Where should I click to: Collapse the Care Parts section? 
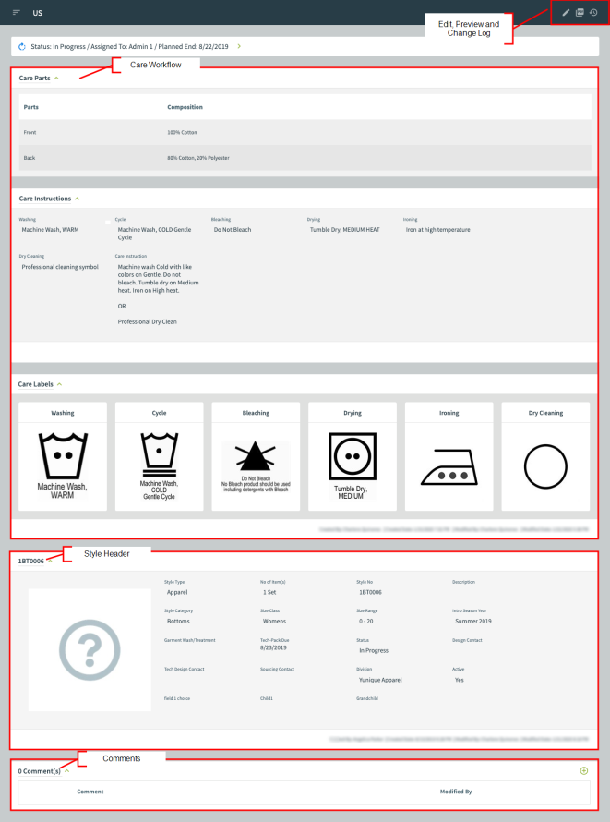coord(56,79)
